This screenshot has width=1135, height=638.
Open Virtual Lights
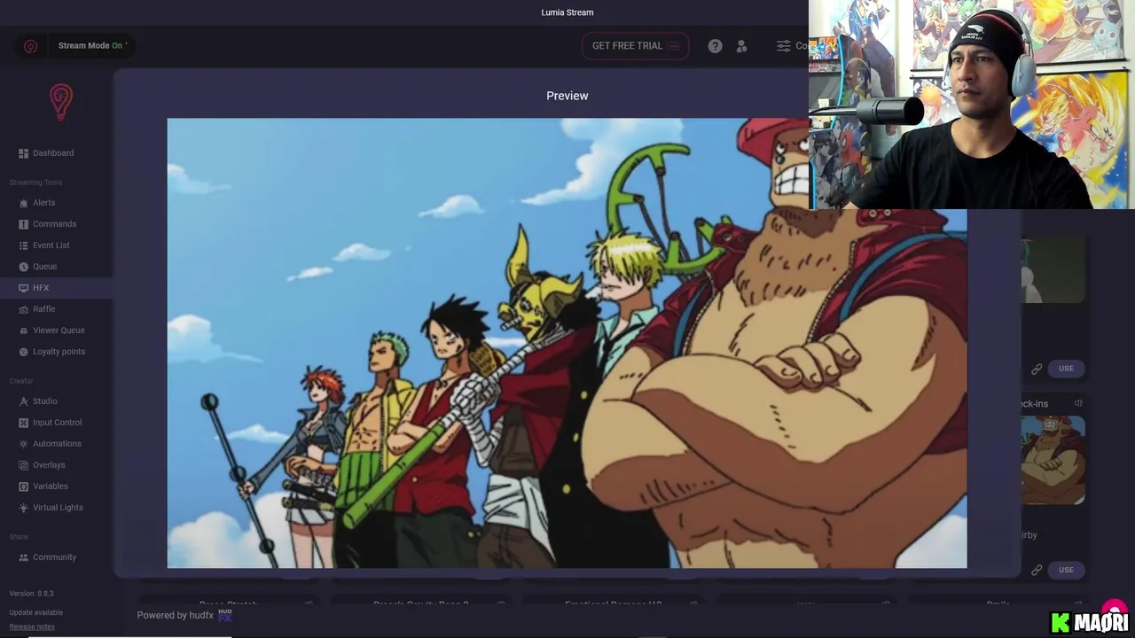pyautogui.click(x=56, y=508)
